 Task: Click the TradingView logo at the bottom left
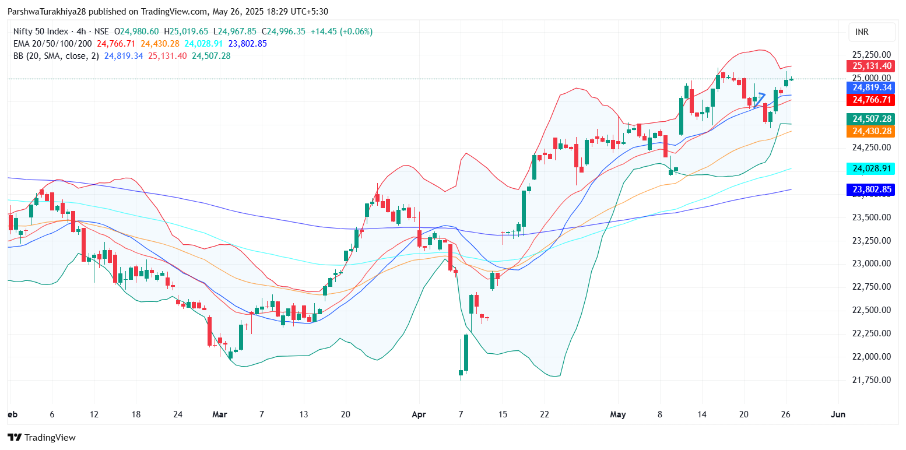coord(41,437)
